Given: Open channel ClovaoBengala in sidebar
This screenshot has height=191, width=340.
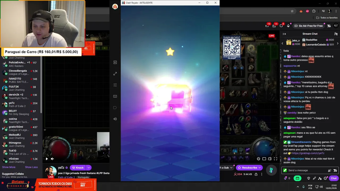Looking at the screenshot, I should (x=21, y=72).
